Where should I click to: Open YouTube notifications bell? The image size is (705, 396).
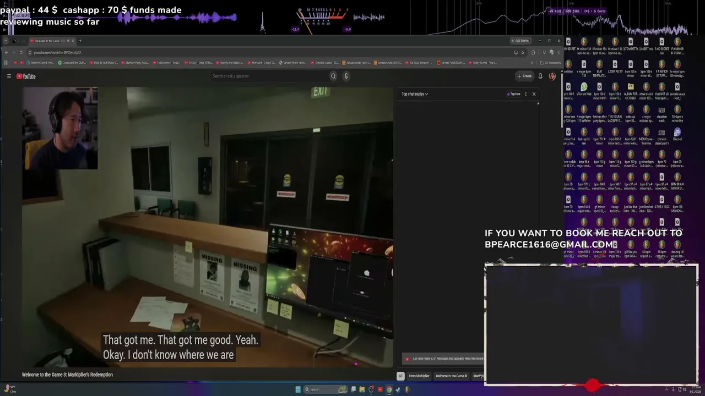click(540, 76)
